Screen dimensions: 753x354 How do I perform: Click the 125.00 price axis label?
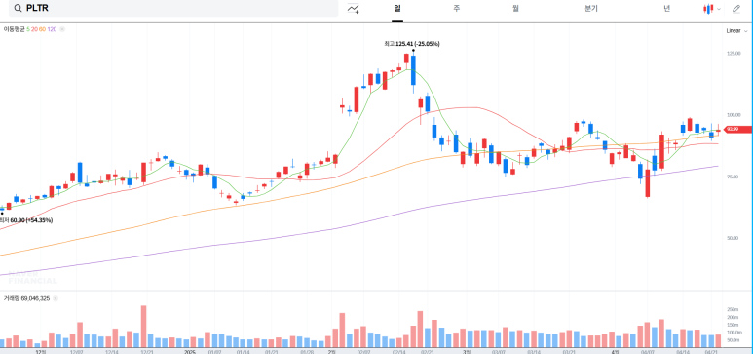734,53
